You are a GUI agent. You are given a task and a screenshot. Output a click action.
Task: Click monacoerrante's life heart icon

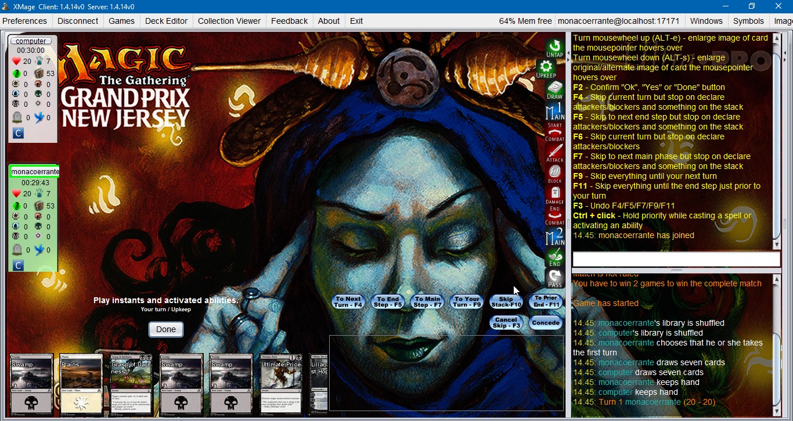[16, 194]
